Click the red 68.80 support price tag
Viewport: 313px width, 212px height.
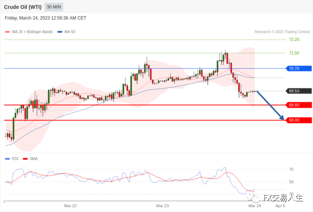pyautogui.click(x=299, y=105)
